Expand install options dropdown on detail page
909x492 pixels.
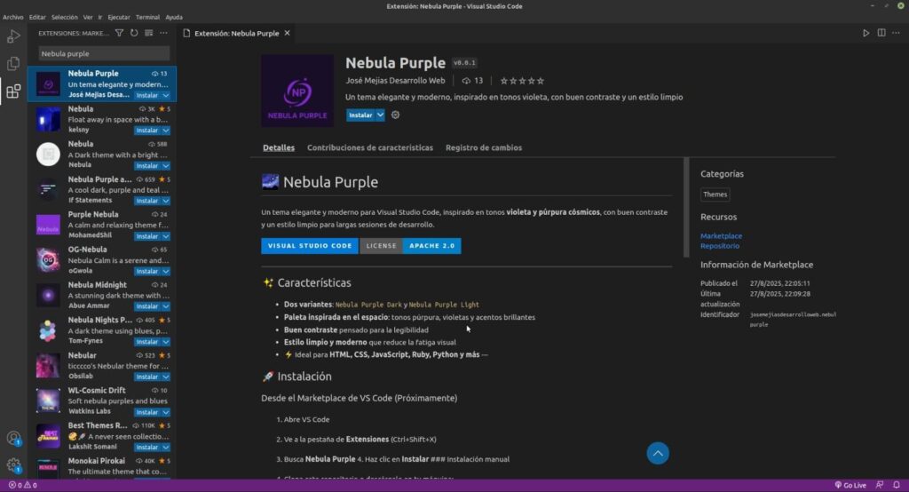(380, 115)
